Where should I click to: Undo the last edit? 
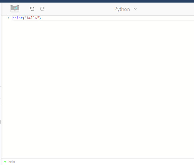coord(32,9)
